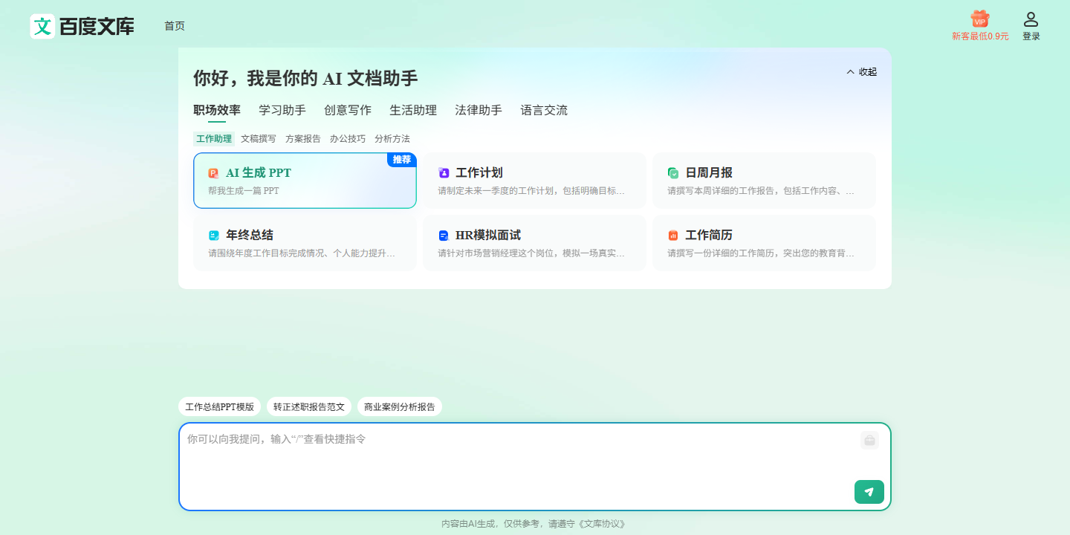
Task: Click the 年终总结 card description text
Action: 302,253
